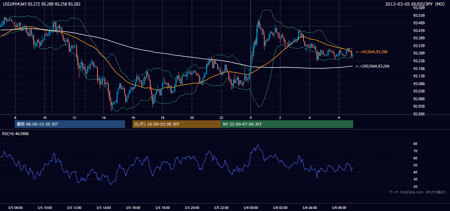Click the 3/5 22:00 bottom time label
The height and width of the screenshot is (211, 450).
(x=221, y=208)
